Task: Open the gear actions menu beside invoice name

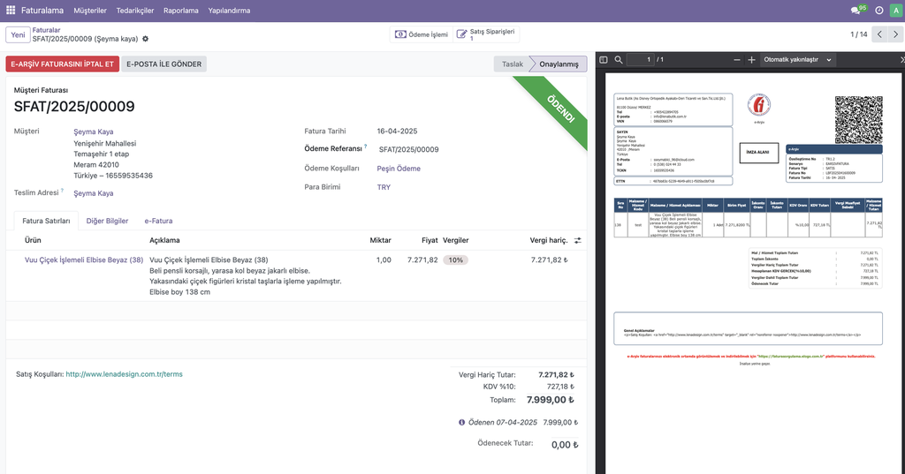Action: point(146,39)
